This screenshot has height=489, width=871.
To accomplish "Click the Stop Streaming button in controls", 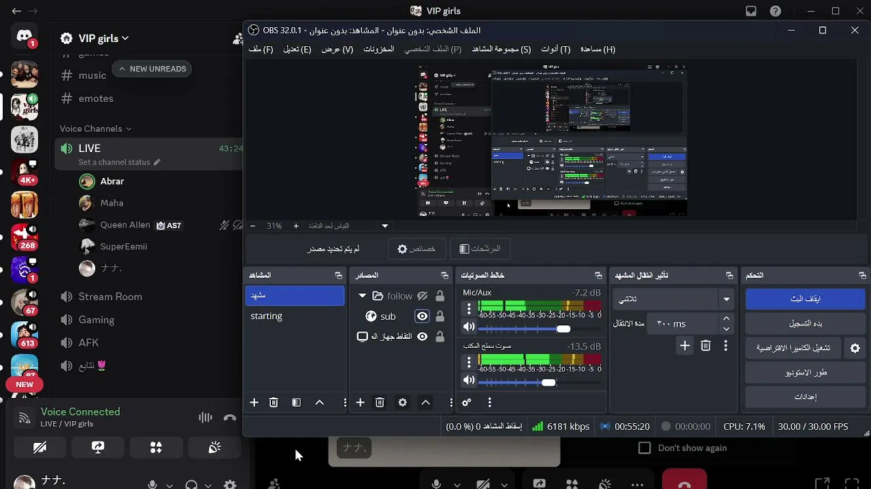I will tap(805, 299).
